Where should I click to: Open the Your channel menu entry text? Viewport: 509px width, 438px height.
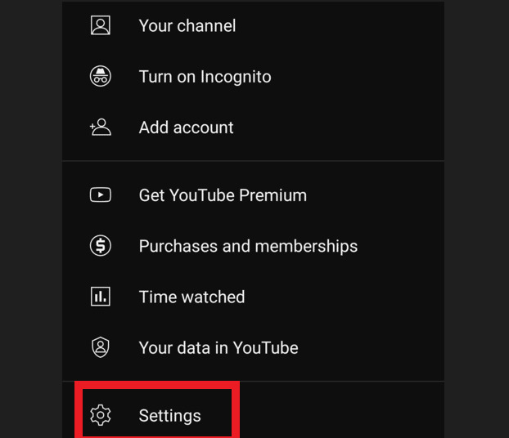[187, 25]
